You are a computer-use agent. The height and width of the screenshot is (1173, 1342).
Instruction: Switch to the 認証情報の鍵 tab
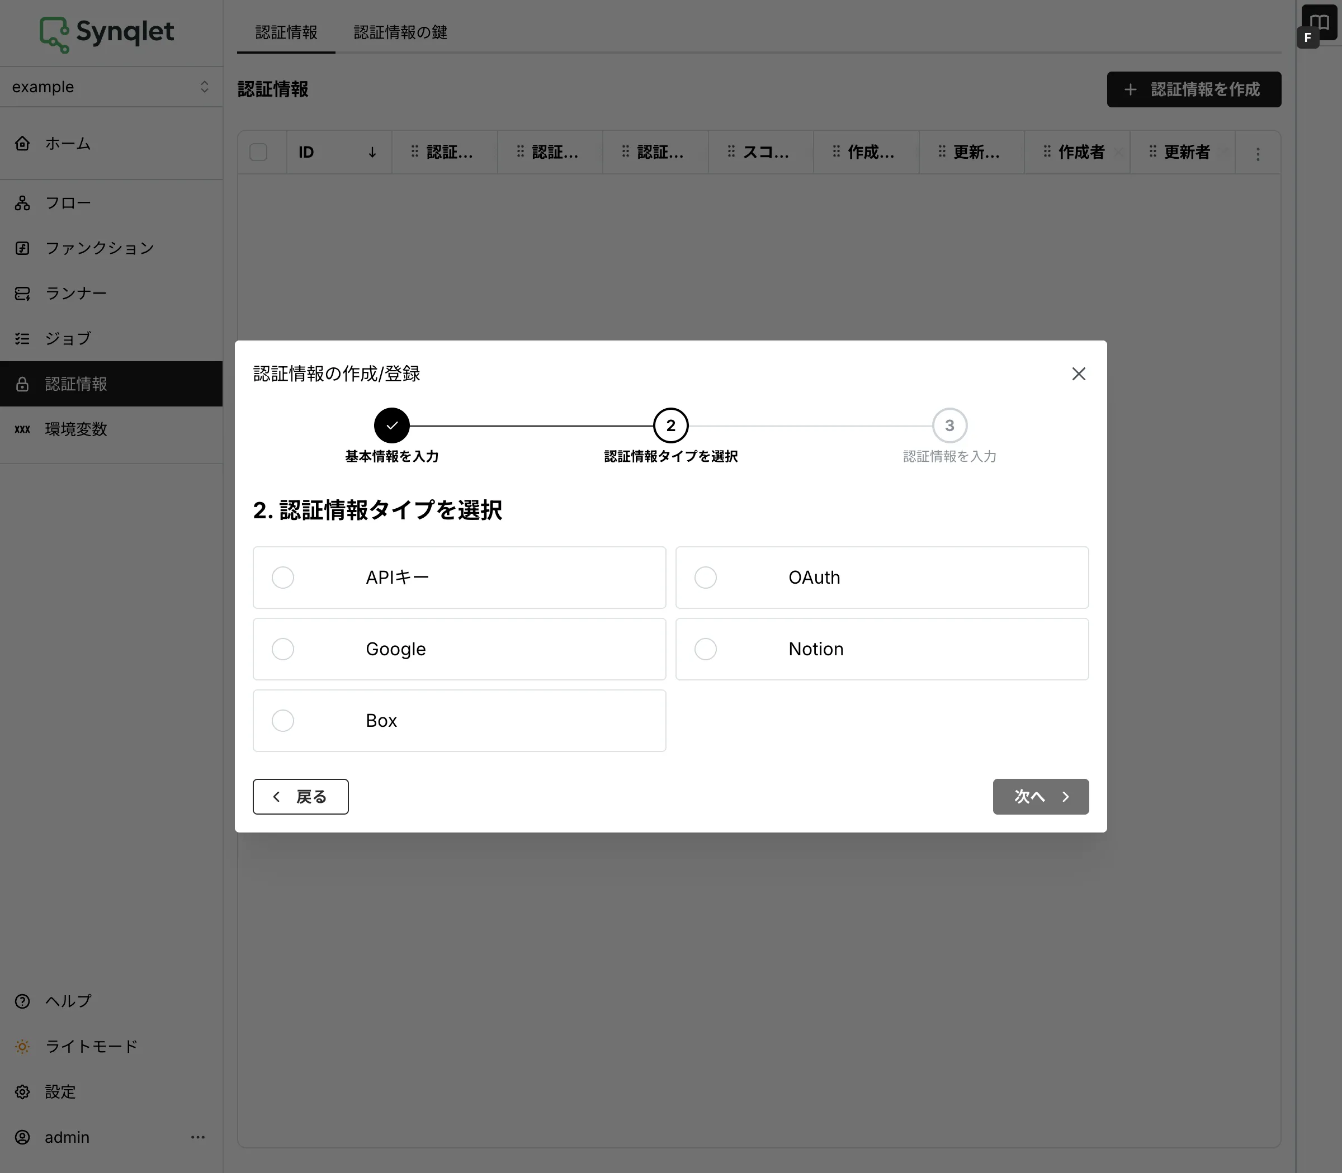click(400, 32)
